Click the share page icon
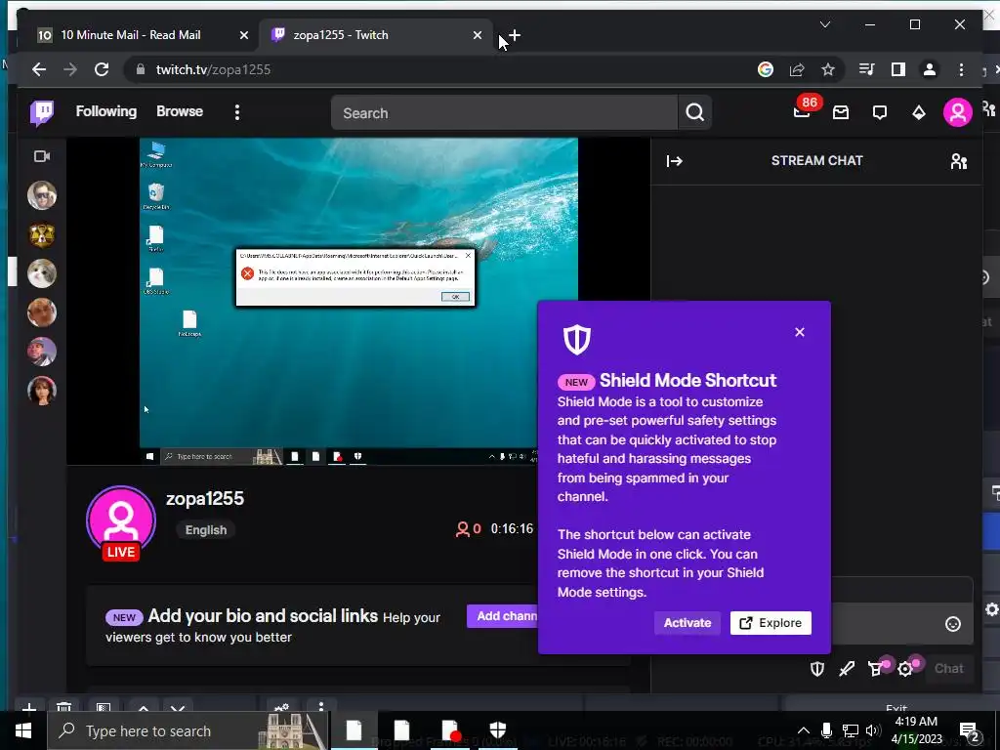This screenshot has width=1000, height=750. coord(797,69)
